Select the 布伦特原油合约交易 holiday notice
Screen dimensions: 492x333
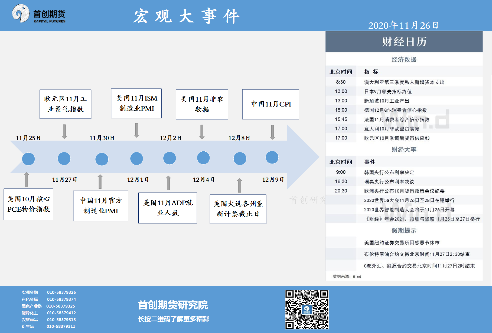point(404,254)
